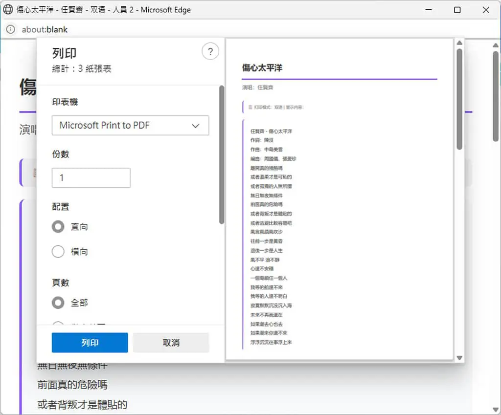Click the globe icon in title bar
This screenshot has height=415, width=501.
(8, 10)
